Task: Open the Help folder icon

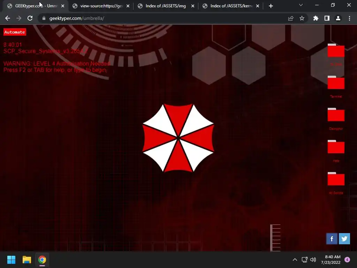Action: click(336, 147)
